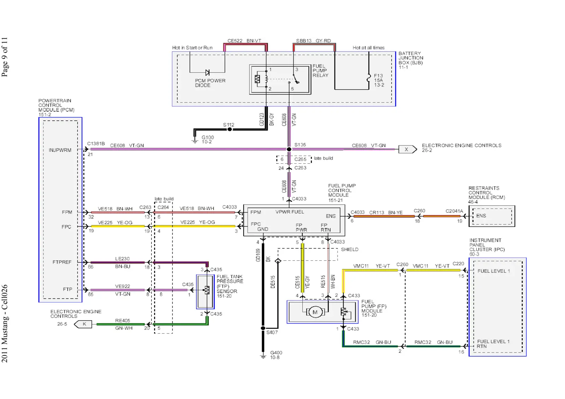Select the VE225 YE-OG wire label near PCM
This screenshot has height=399, width=565.
pyautogui.click(x=115, y=223)
